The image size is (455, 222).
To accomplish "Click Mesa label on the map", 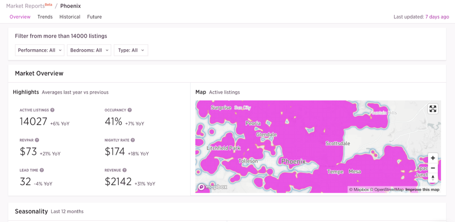I will click(355, 171).
